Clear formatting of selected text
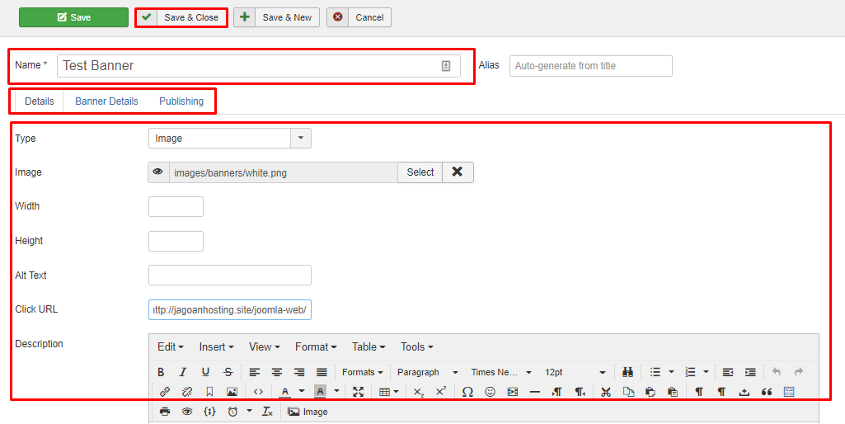Viewport: 845px width, 424px height. coord(267,412)
